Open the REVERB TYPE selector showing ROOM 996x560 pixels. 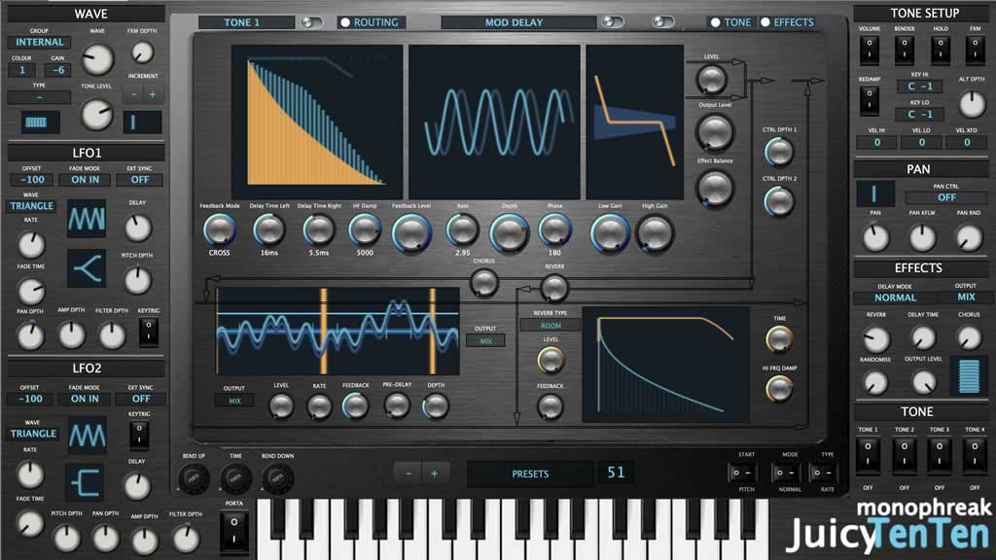[x=550, y=327]
